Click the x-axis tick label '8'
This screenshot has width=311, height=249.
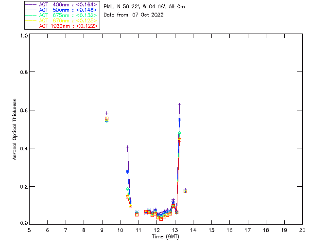[x=84, y=230]
